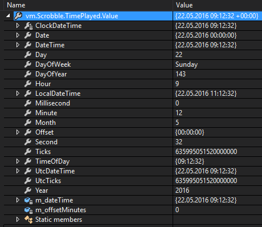Screen dimensions: 262x227
Task: Click the m_offsetMinutes value 0
Action: [x=177, y=210]
